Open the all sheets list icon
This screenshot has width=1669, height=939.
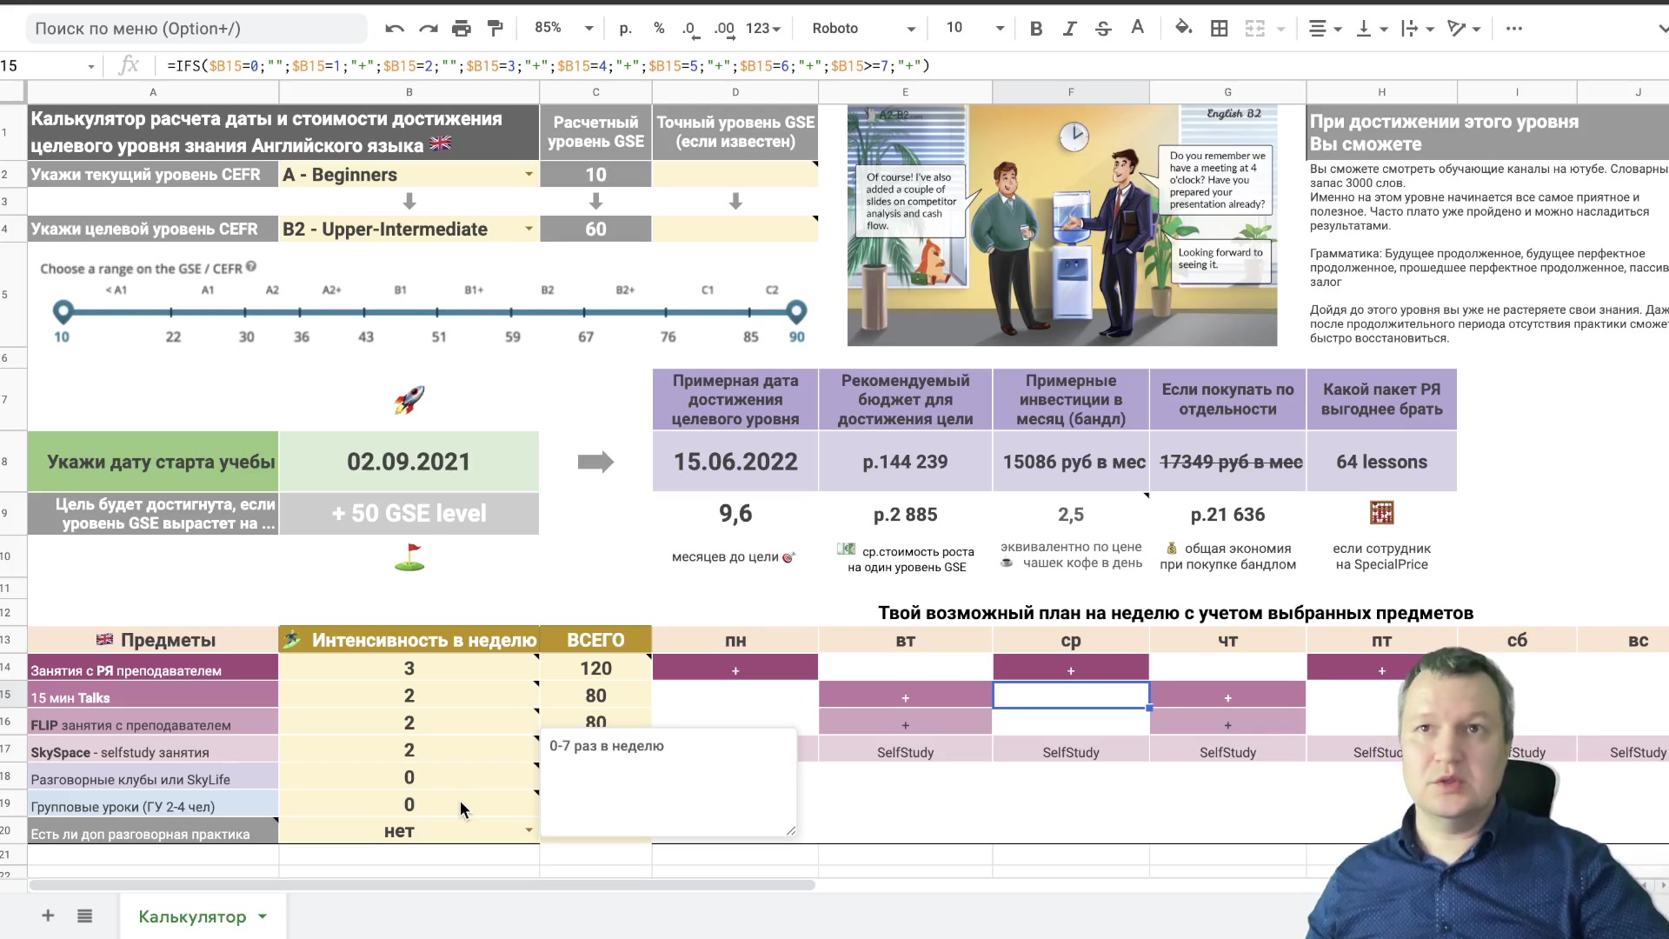(84, 916)
